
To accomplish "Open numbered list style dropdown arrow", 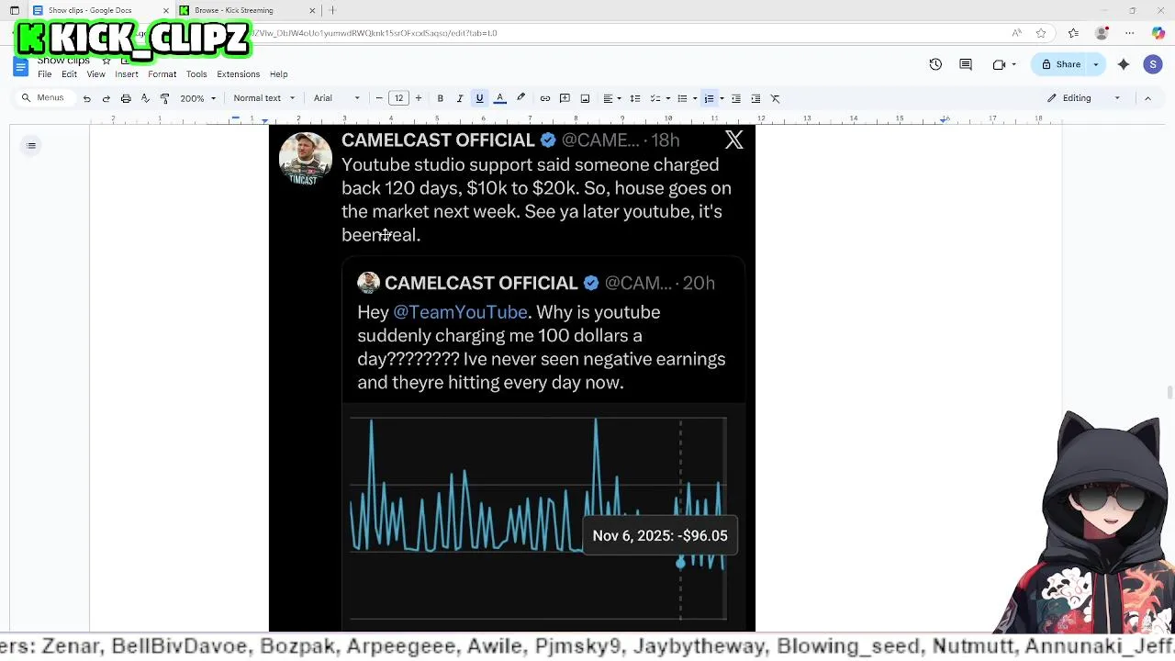I will (722, 98).
